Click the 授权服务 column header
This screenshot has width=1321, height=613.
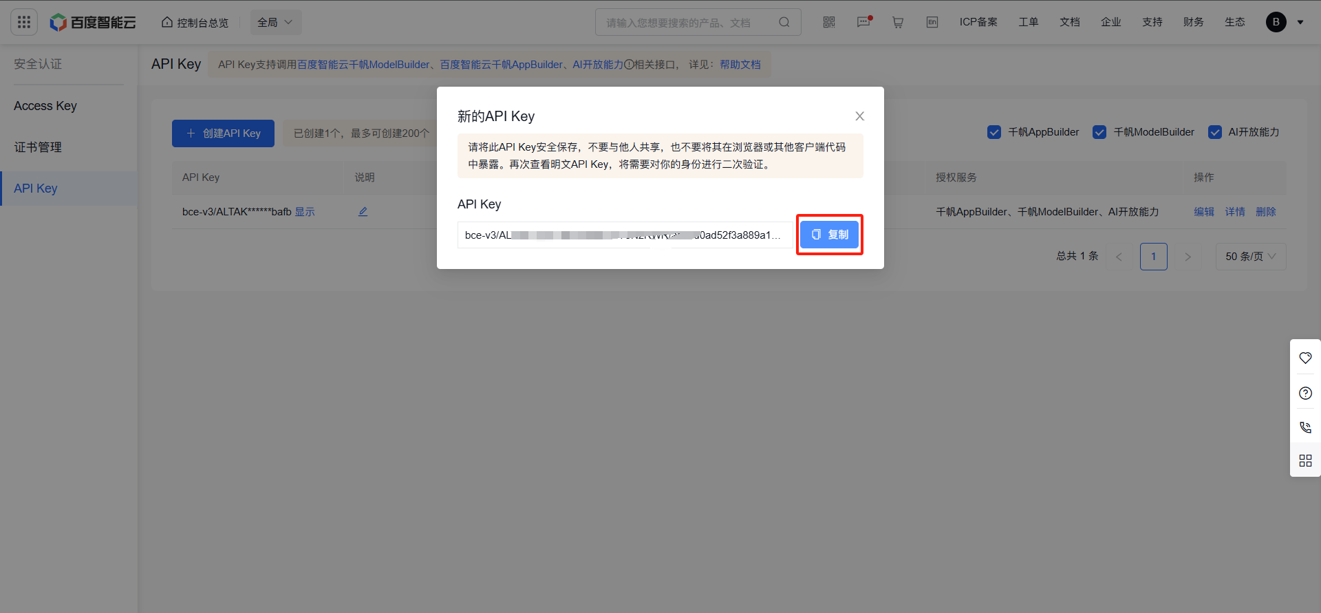(956, 178)
